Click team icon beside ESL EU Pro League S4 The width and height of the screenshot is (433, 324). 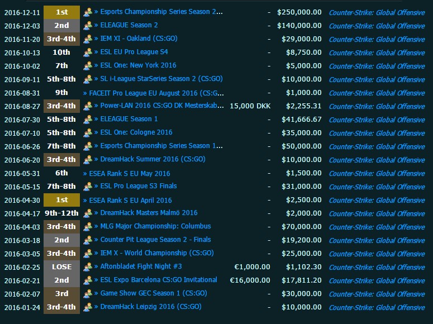88,52
